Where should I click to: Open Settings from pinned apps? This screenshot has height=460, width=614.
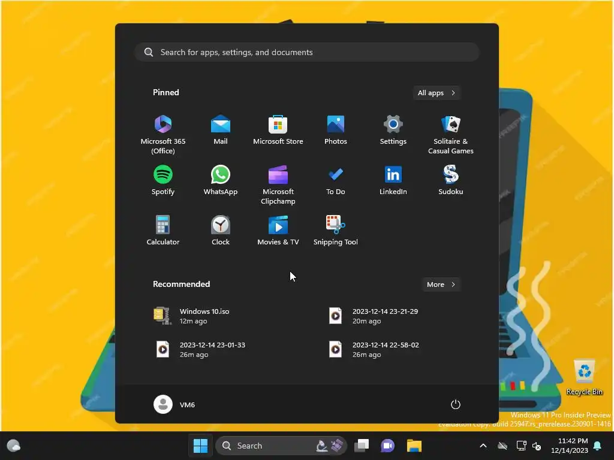(393, 130)
